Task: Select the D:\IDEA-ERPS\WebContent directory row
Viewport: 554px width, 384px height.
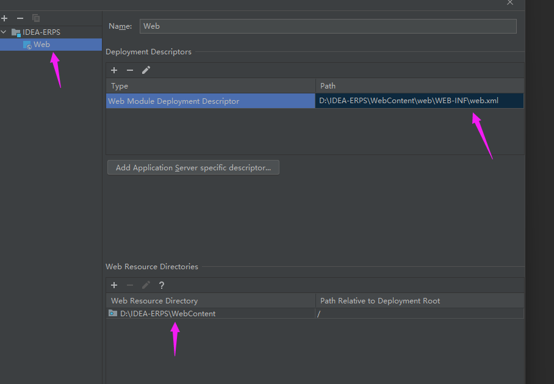Action: (x=168, y=314)
